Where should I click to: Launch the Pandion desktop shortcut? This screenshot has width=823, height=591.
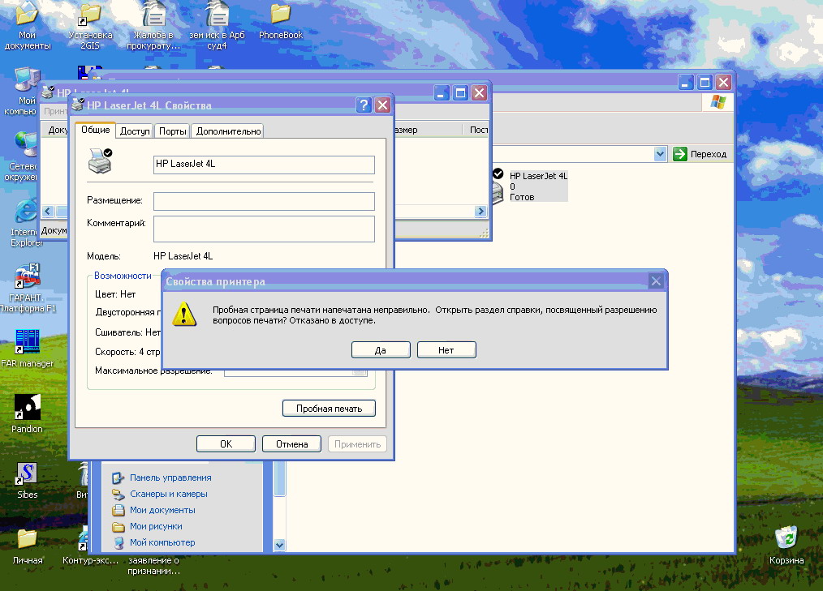click(x=28, y=414)
